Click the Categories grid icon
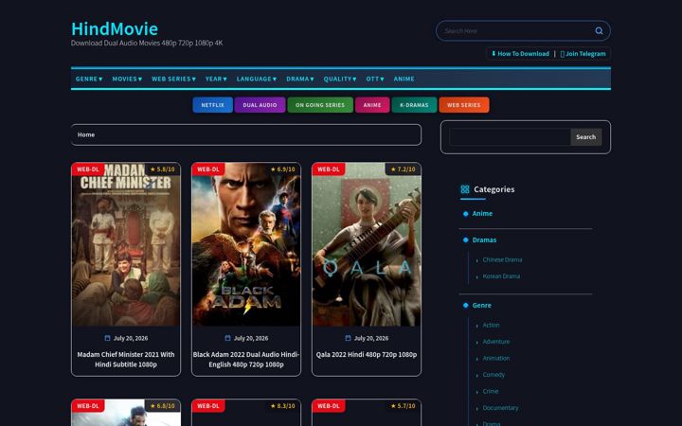The width and height of the screenshot is (682, 426). coord(464,189)
